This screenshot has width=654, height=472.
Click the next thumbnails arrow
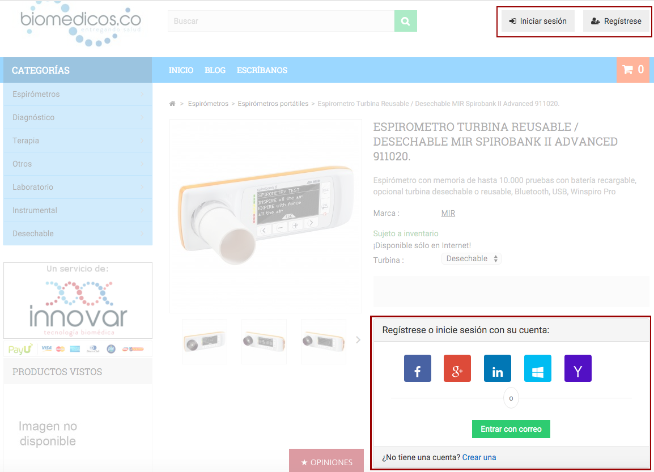[358, 340]
